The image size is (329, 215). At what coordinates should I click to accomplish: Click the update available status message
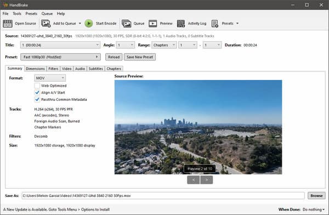coord(56,210)
